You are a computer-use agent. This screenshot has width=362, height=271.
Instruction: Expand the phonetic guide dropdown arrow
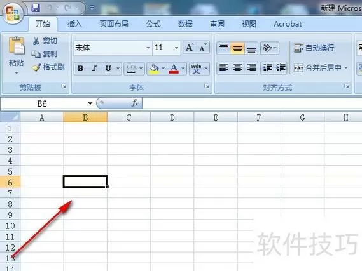[206, 68]
